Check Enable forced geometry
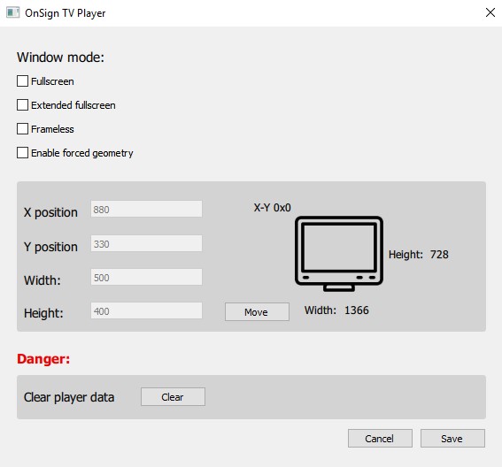 tap(22, 153)
